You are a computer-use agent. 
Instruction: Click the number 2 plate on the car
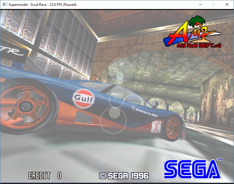click(x=156, y=127)
